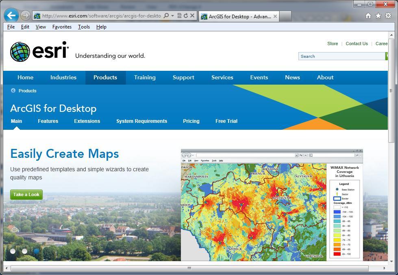The image size is (398, 275).
Task: Click the esri.com URL address field
Action: coord(102,16)
